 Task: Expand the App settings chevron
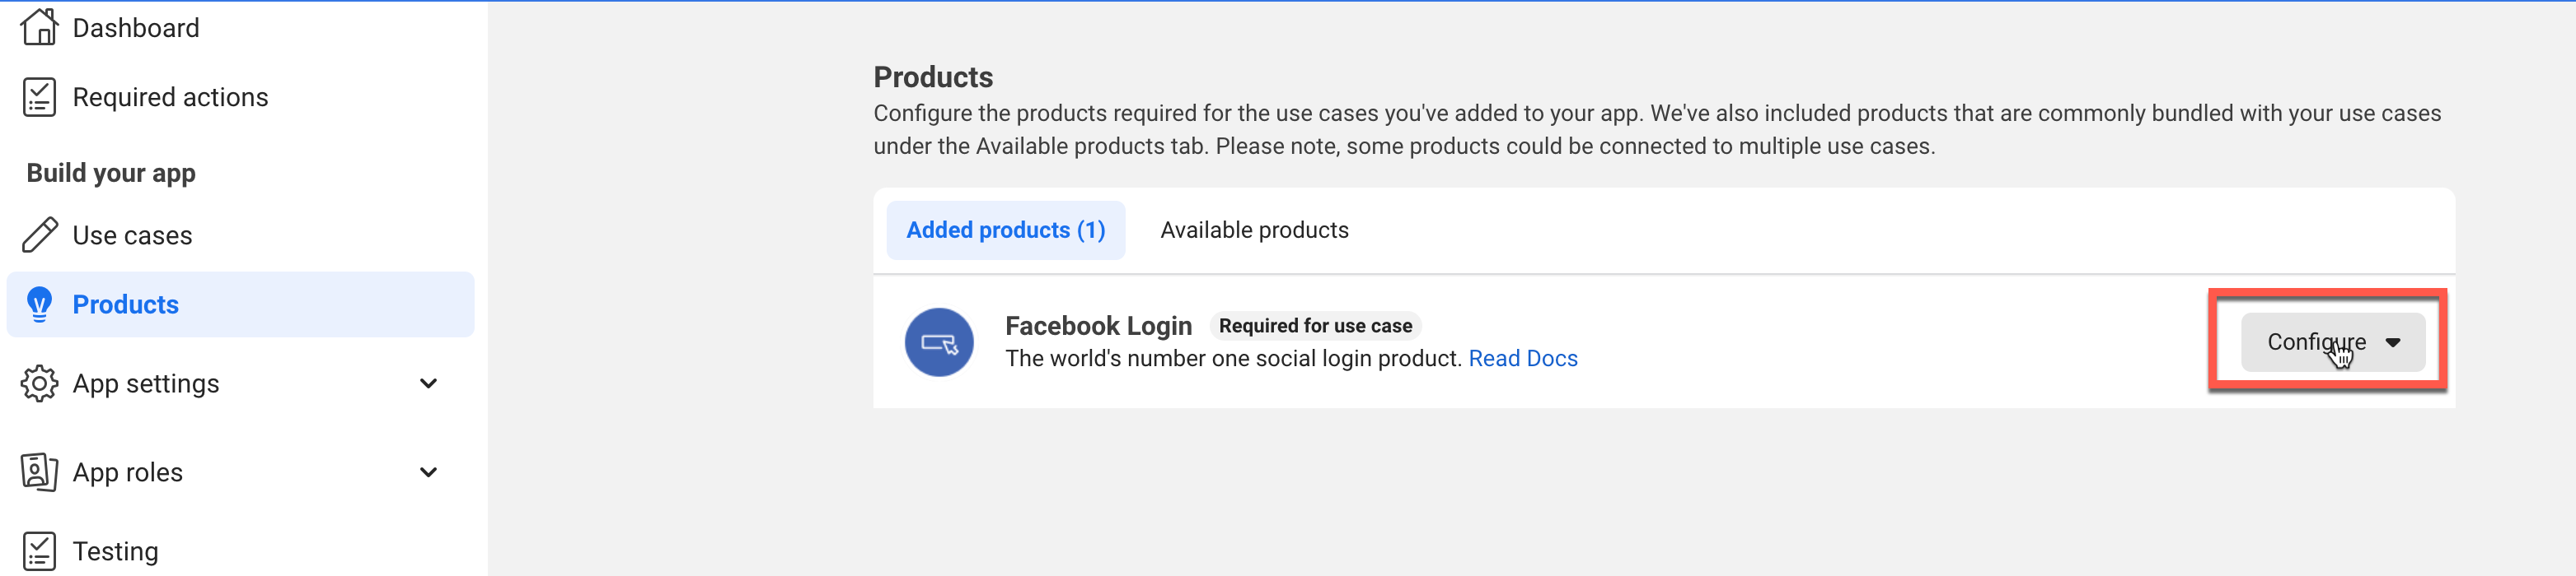[428, 383]
